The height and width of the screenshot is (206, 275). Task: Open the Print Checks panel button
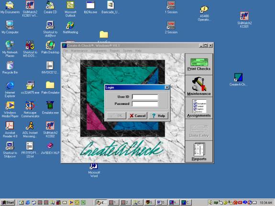[x=199, y=64]
